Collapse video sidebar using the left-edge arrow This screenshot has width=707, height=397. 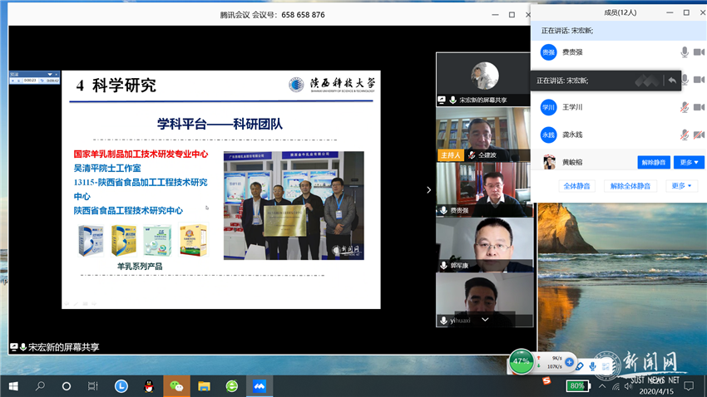pos(429,189)
